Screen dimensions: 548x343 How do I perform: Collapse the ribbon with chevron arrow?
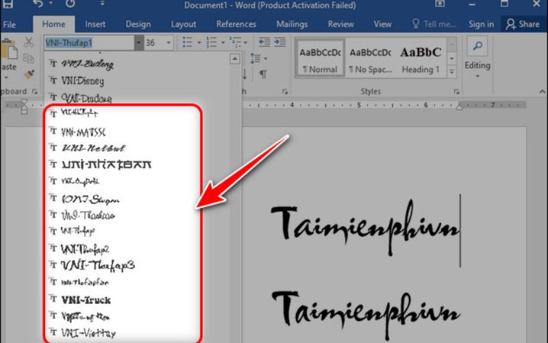[542, 92]
